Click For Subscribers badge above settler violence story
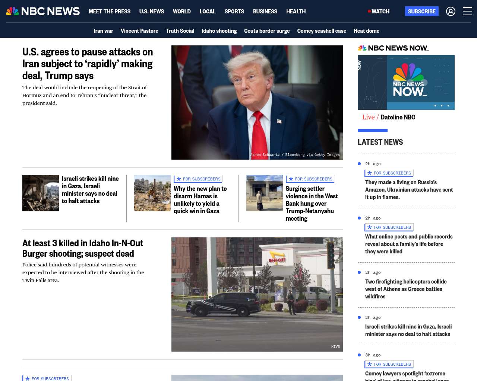 (x=310, y=179)
